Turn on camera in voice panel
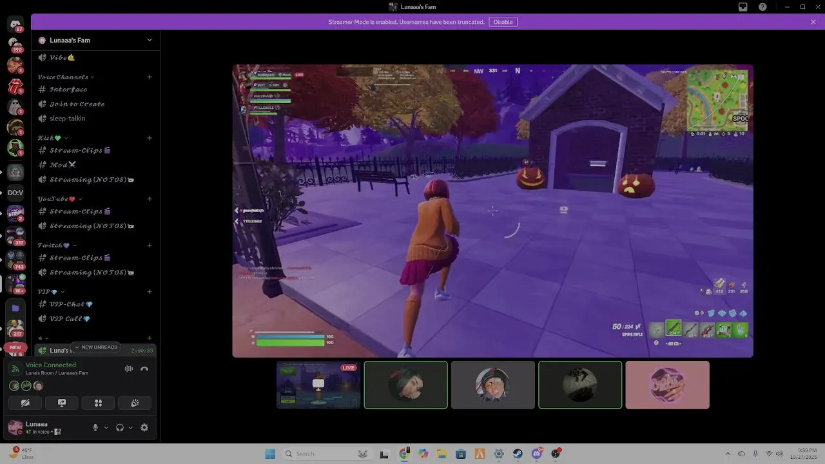This screenshot has width=825, height=464. click(x=25, y=403)
